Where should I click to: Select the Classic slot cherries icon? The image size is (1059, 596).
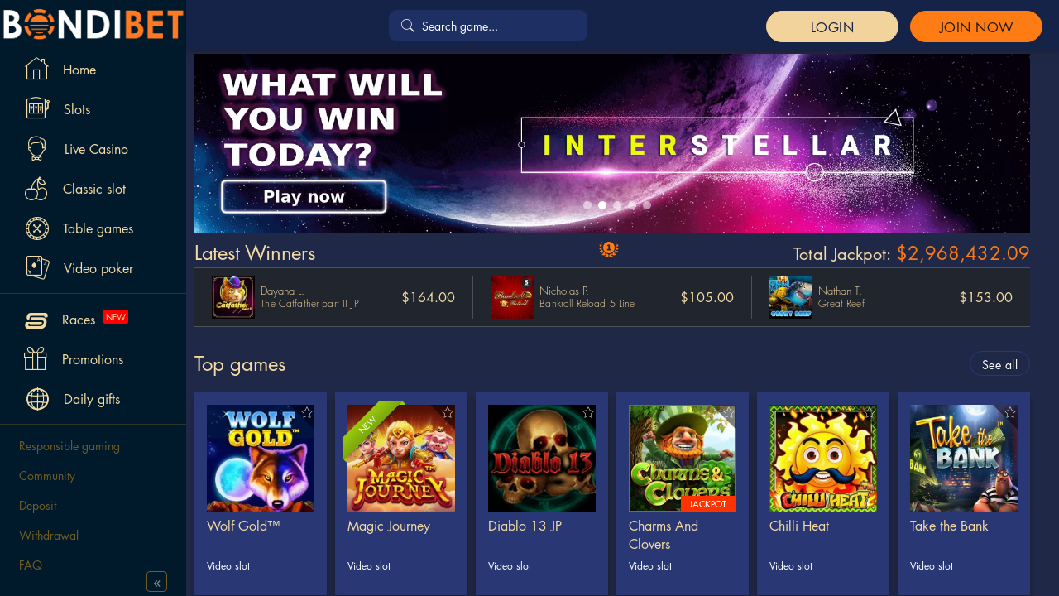click(36, 189)
